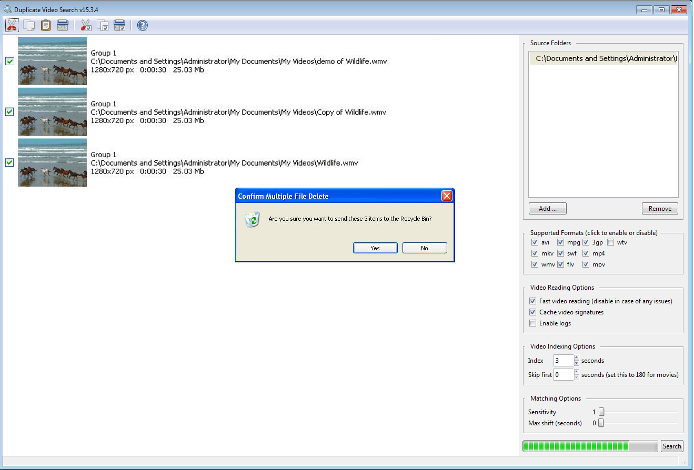The height and width of the screenshot is (470, 694).
Task: Click the Sensitivity slider handle
Action: coord(601,412)
